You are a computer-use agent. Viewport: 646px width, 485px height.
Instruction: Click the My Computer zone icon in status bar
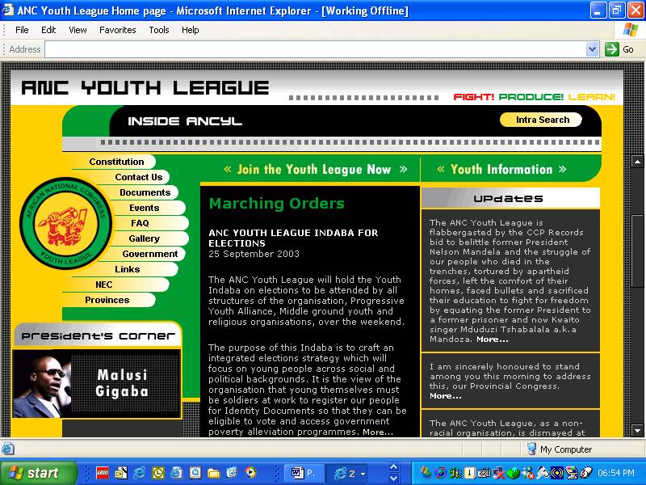coord(531,449)
